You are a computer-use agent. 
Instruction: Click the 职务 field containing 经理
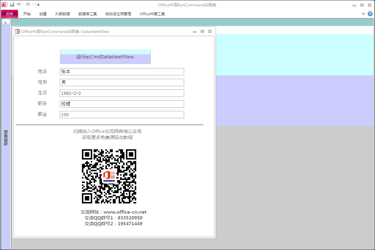click(122, 104)
